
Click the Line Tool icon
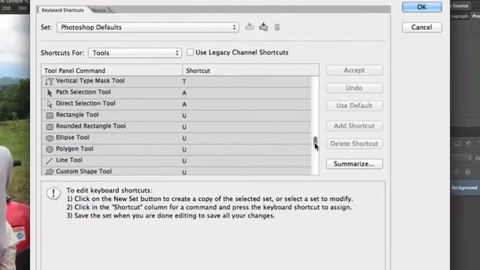[x=49, y=160]
